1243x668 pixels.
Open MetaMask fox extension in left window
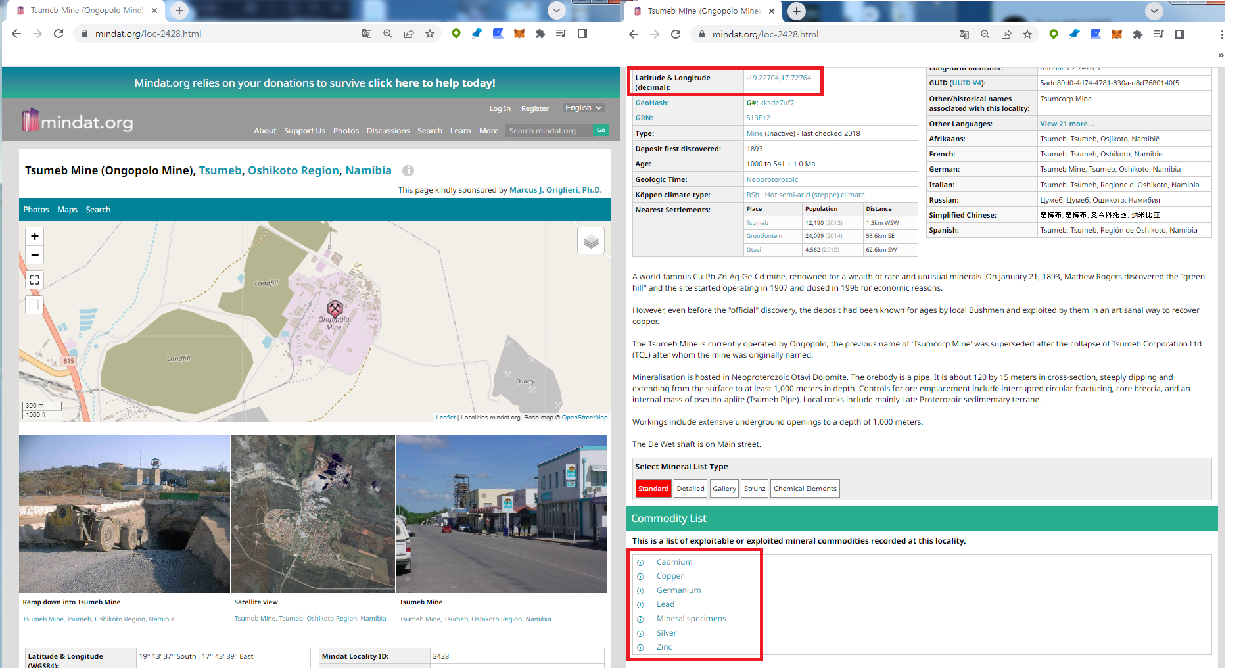[x=519, y=34]
